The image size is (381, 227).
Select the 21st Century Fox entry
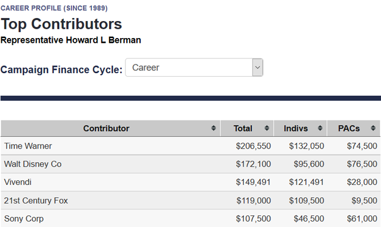coord(36,201)
